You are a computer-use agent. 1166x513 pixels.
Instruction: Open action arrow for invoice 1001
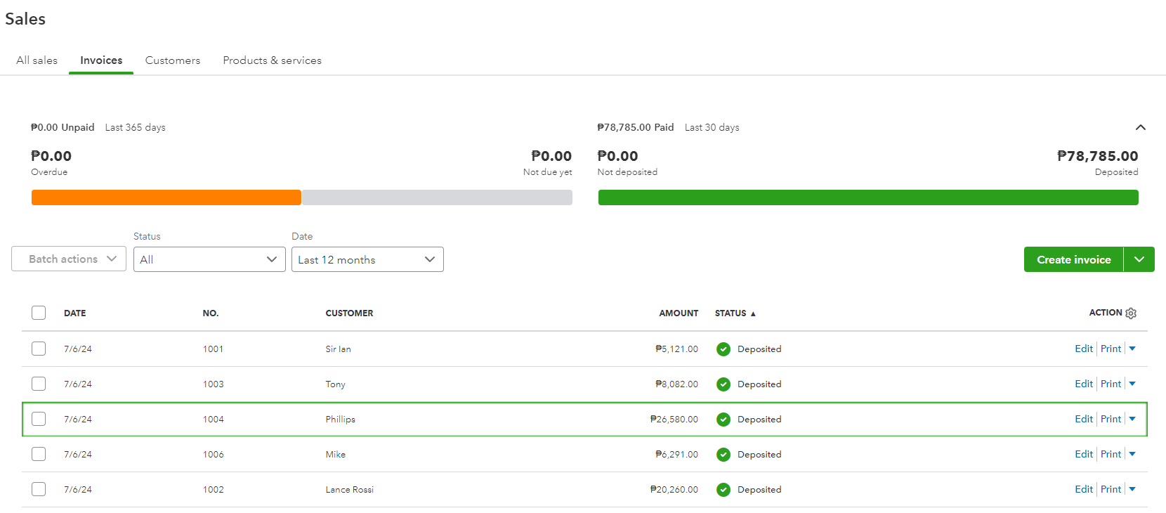click(1132, 349)
